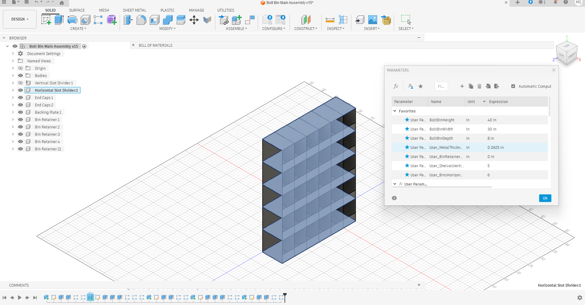Enable the Automatic Compute checkbox
585x305 pixels.
[513, 86]
